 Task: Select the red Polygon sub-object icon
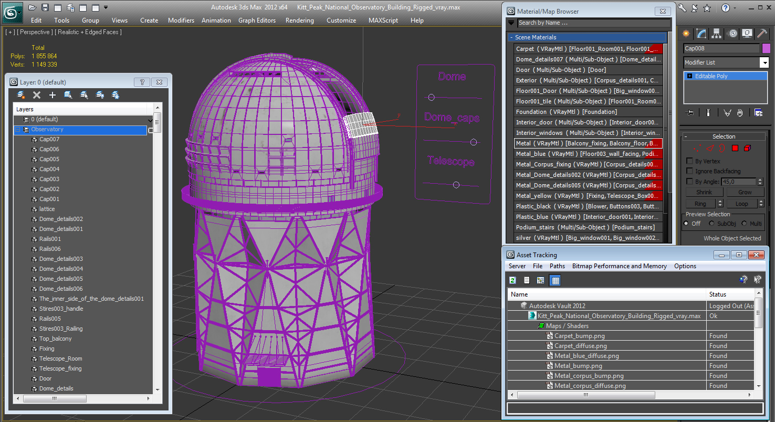(x=735, y=149)
